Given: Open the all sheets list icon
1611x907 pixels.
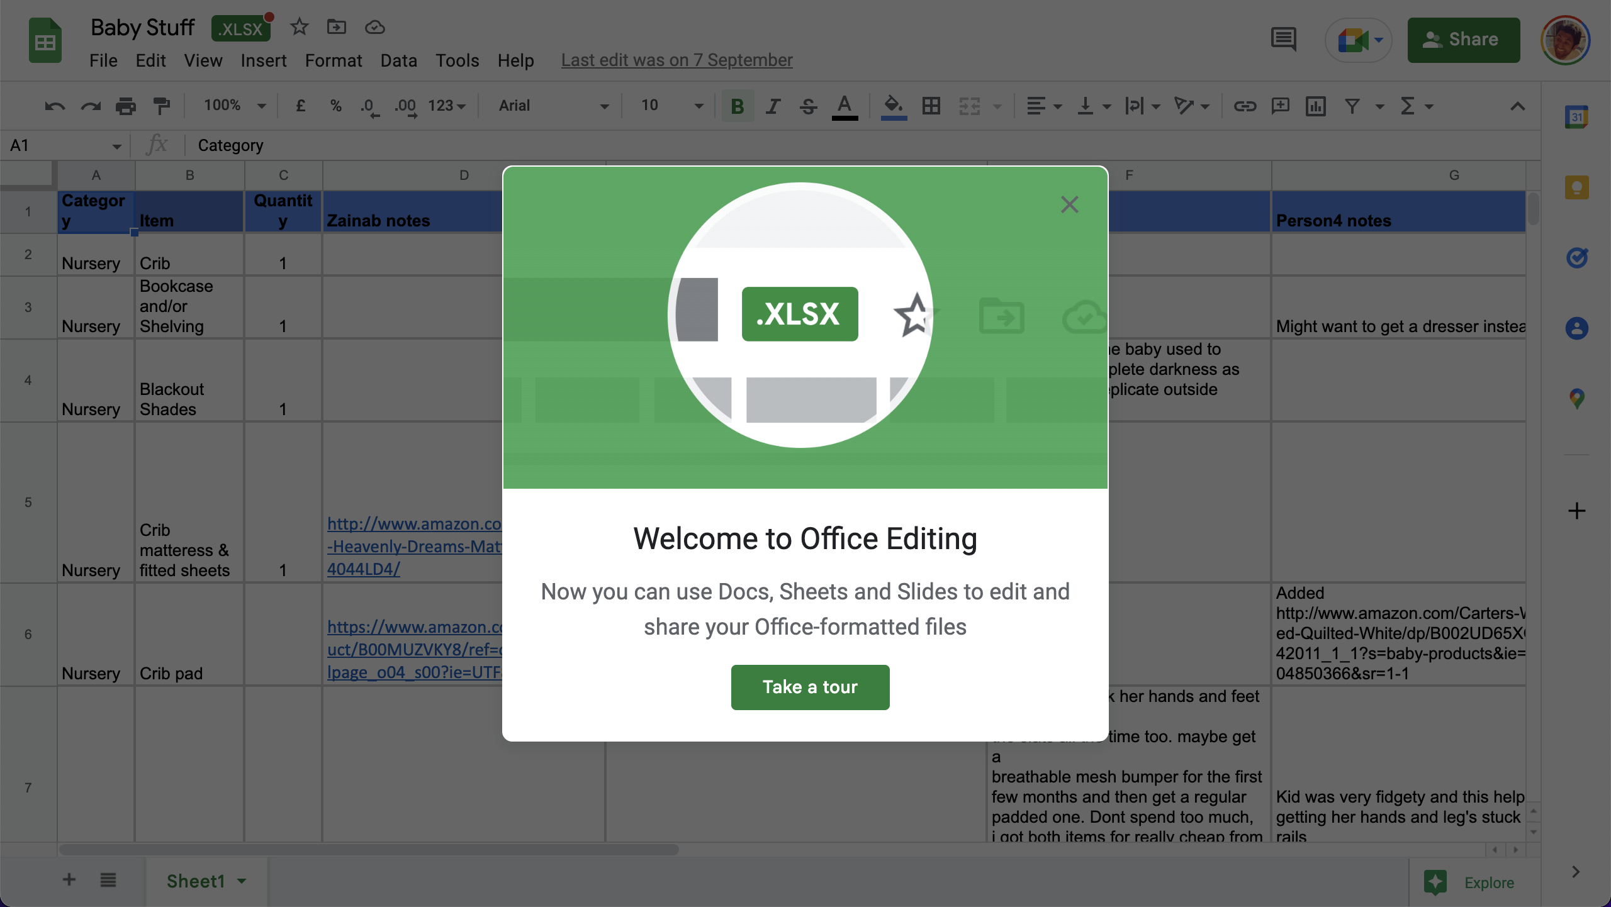Looking at the screenshot, I should [108, 879].
